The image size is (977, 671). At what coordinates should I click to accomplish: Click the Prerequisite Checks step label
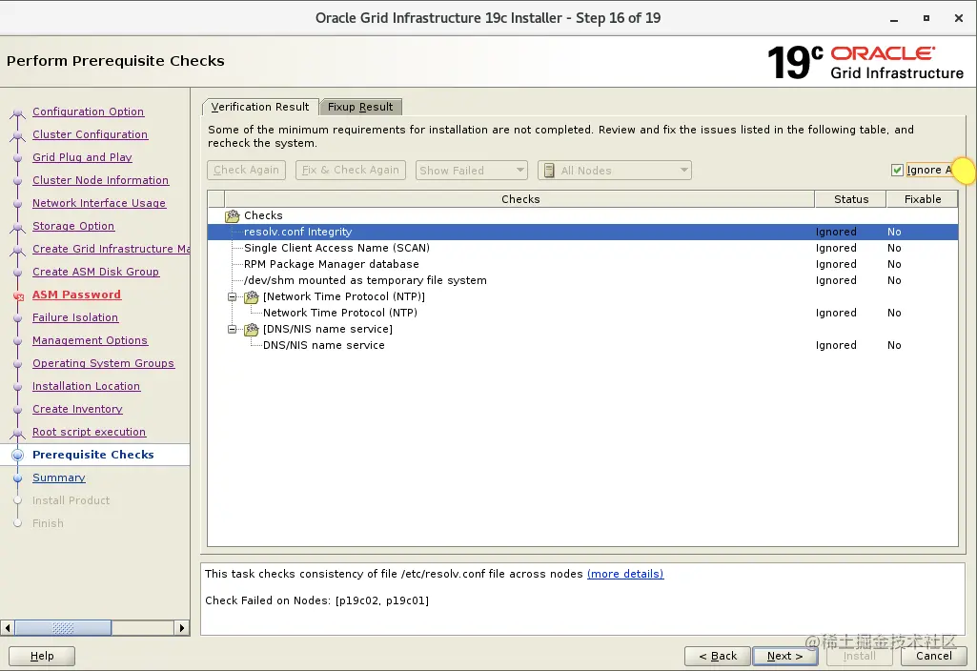coord(92,455)
